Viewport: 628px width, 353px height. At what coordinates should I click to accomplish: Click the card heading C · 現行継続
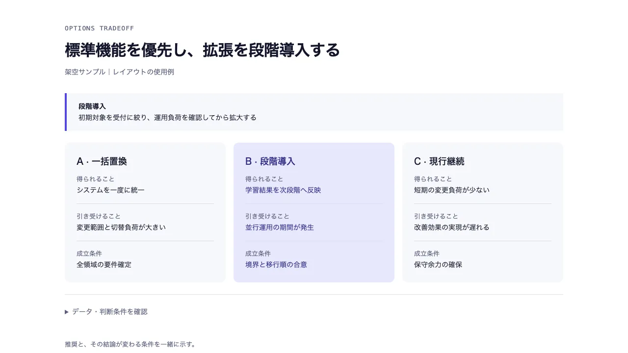(x=439, y=161)
